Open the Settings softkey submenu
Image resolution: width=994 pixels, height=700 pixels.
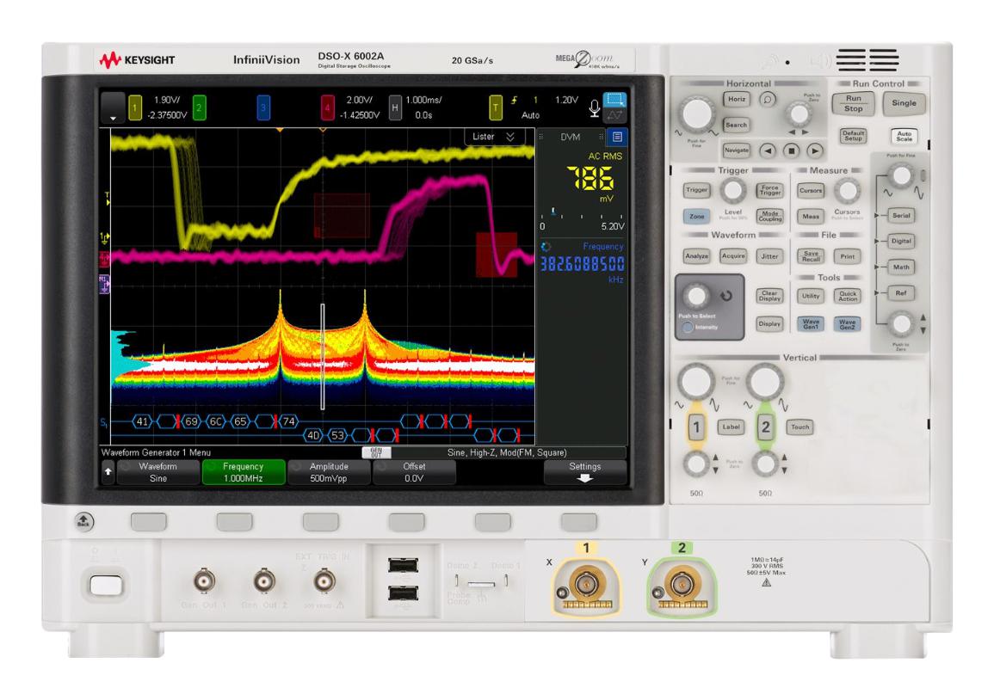584,472
